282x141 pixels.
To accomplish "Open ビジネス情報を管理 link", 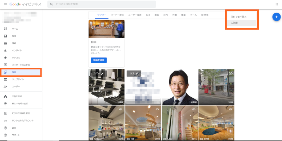I will [x=20, y=114].
